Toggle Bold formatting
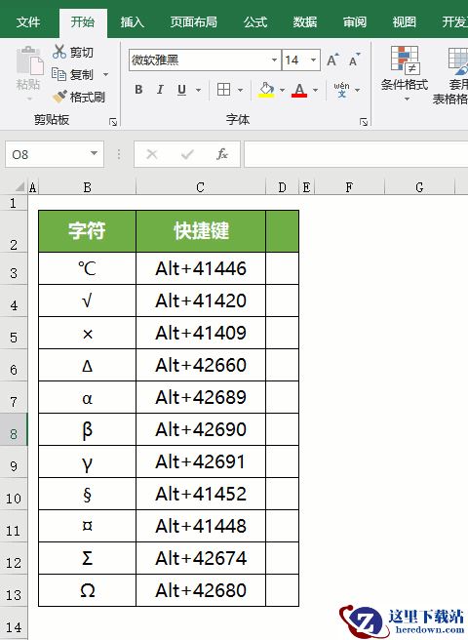Screen dimensions: 468x640 pos(138,90)
